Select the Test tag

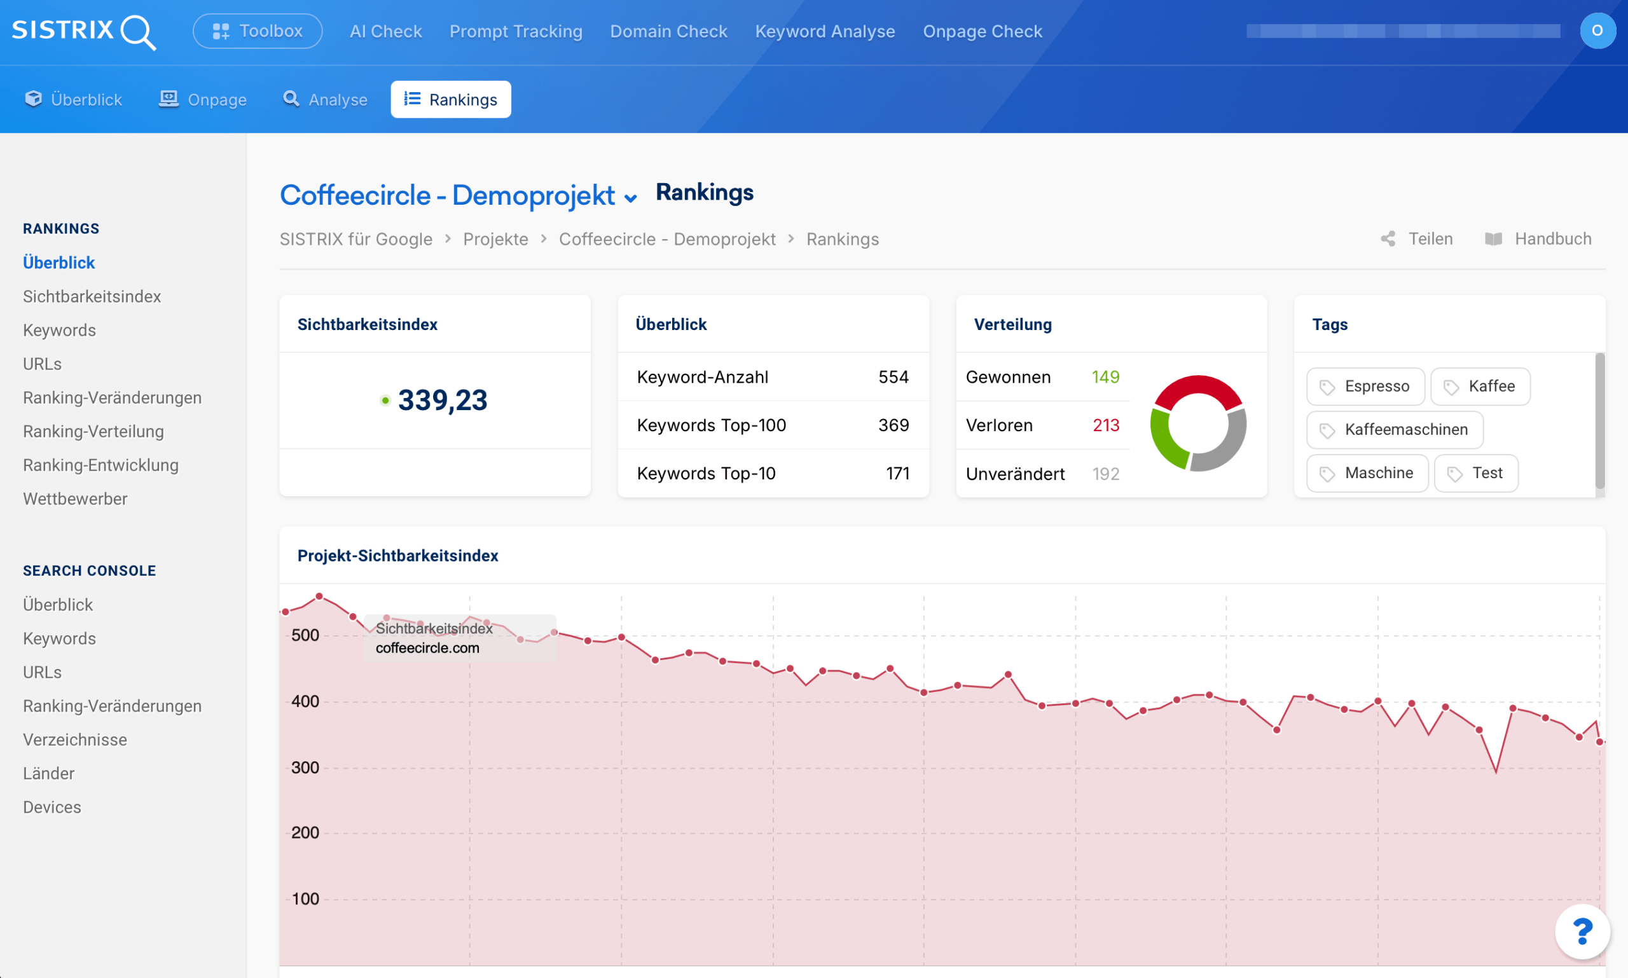(x=1476, y=473)
